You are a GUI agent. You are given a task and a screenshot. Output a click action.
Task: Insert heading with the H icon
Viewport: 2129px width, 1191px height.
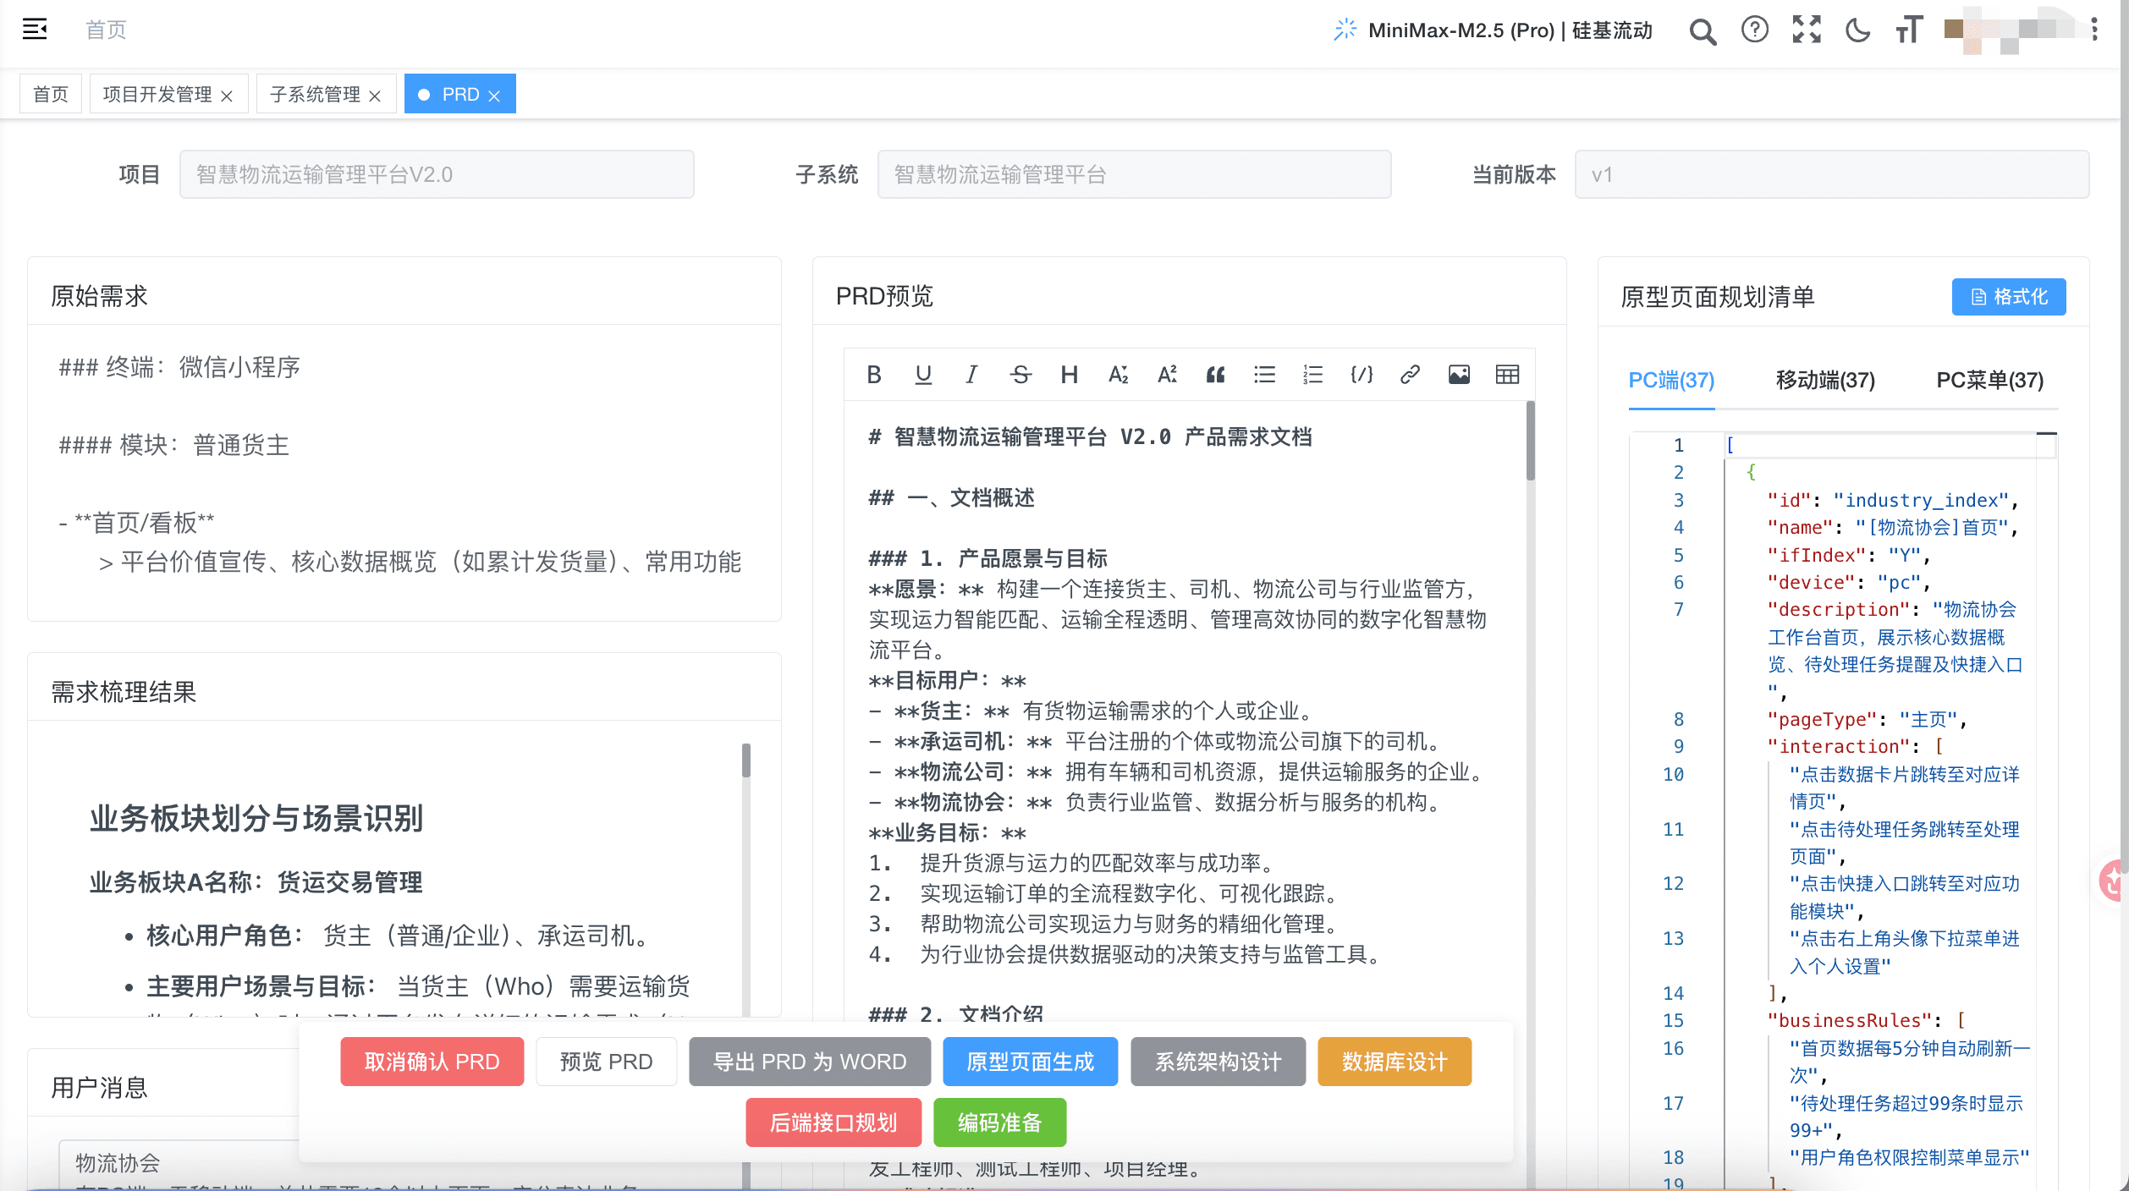point(1070,375)
